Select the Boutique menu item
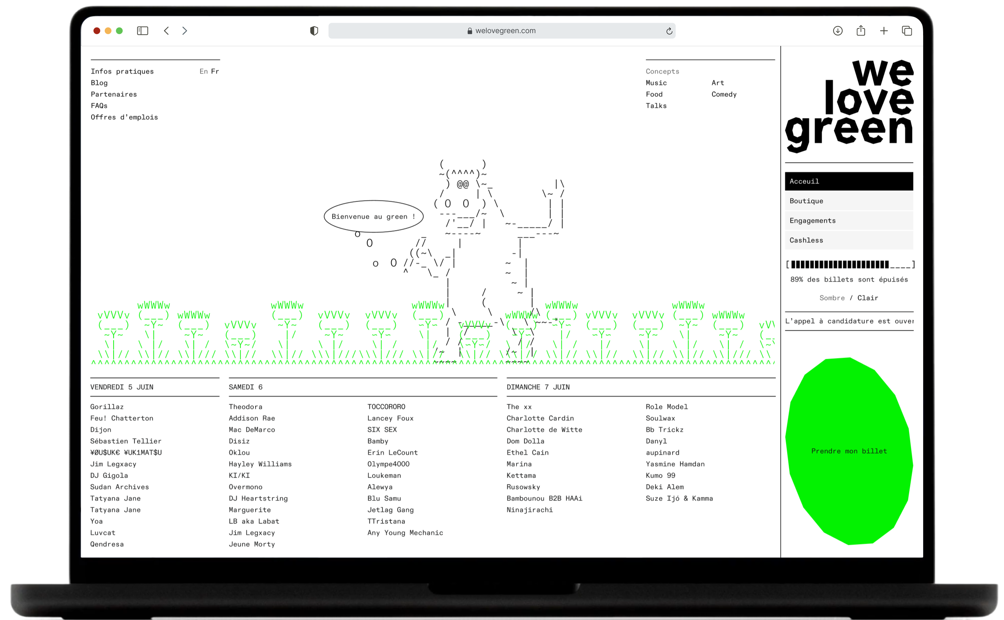The width and height of the screenshot is (1004, 620). pos(849,201)
